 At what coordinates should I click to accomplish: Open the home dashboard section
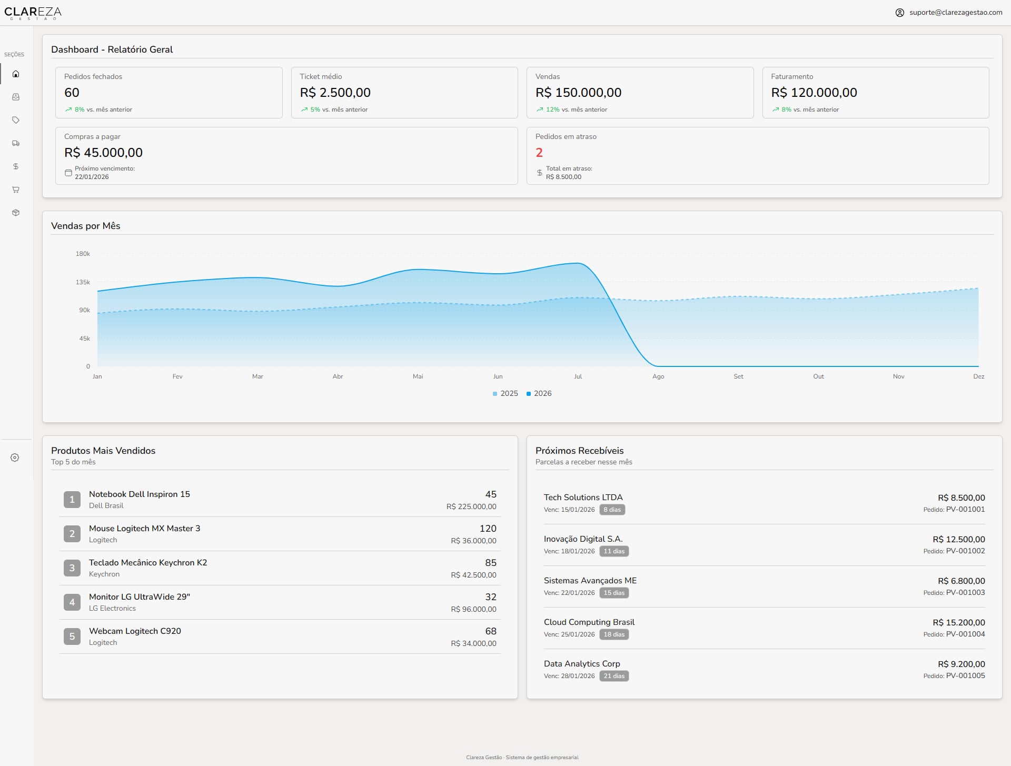tap(16, 74)
